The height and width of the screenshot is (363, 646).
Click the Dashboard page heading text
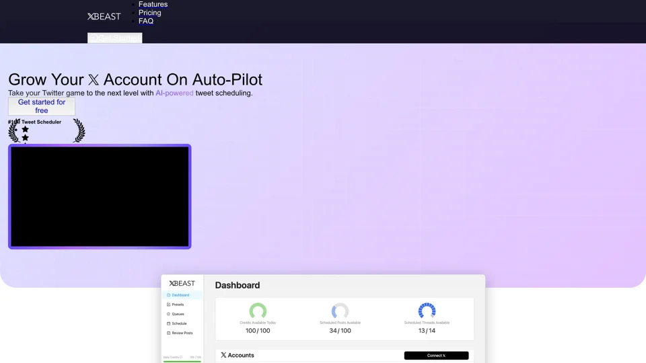pyautogui.click(x=238, y=285)
